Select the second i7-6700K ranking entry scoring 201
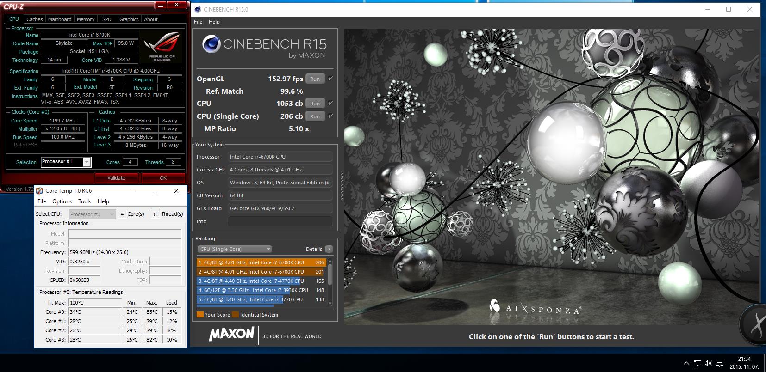 [262, 272]
